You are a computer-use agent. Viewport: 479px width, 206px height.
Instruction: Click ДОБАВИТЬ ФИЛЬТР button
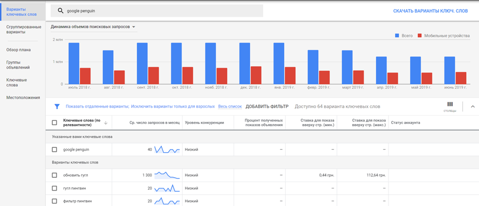(267, 106)
